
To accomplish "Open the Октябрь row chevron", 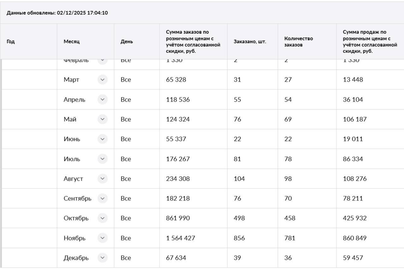I will [x=102, y=218].
